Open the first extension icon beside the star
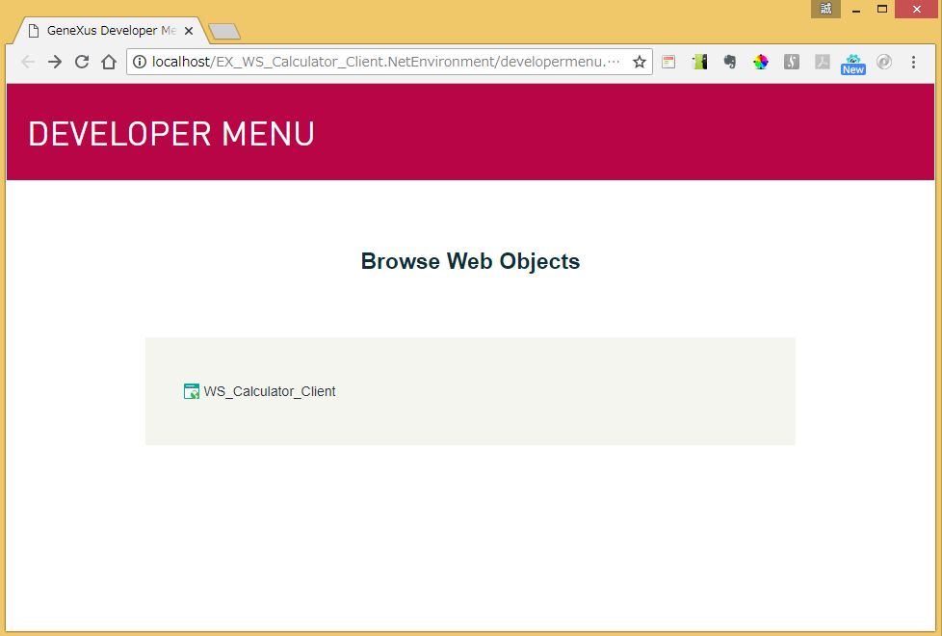 pos(668,62)
